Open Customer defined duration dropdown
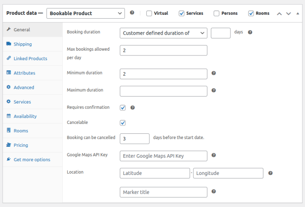 coord(163,33)
